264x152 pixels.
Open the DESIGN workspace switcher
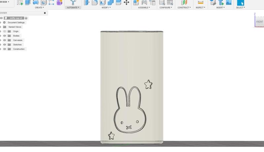pyautogui.click(x=5, y=2)
